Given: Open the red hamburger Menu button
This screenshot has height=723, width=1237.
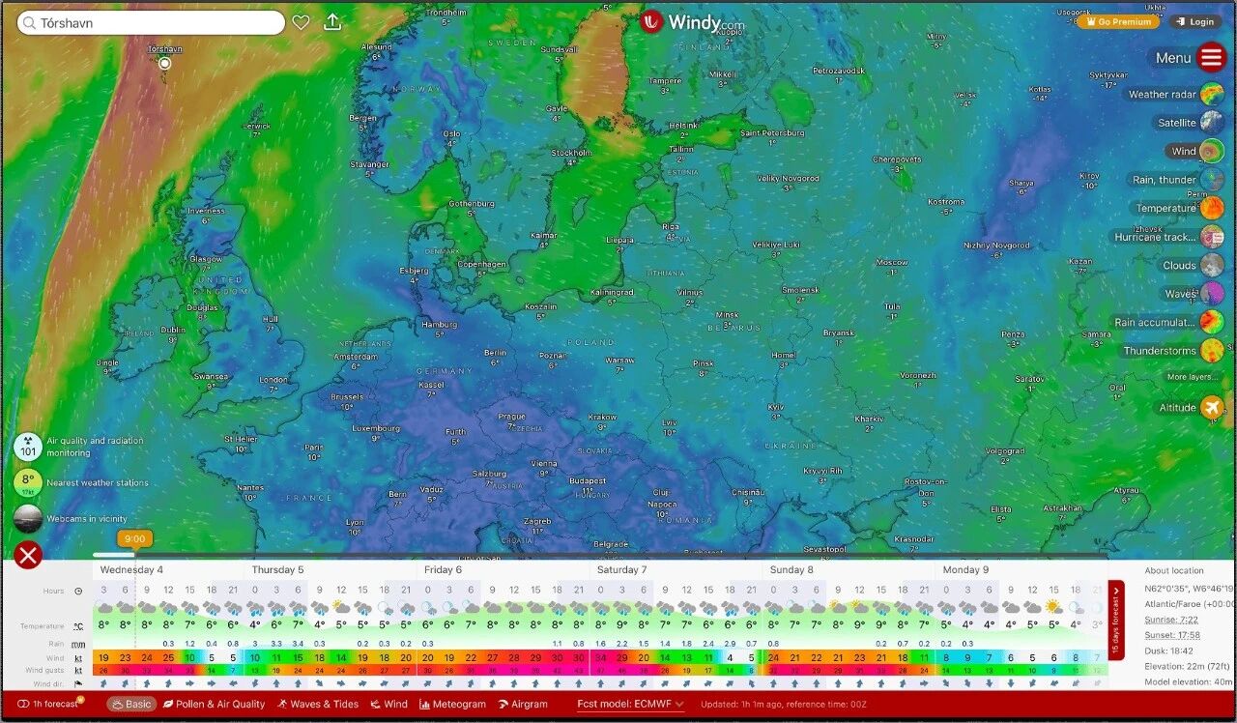Looking at the screenshot, I should (1212, 57).
